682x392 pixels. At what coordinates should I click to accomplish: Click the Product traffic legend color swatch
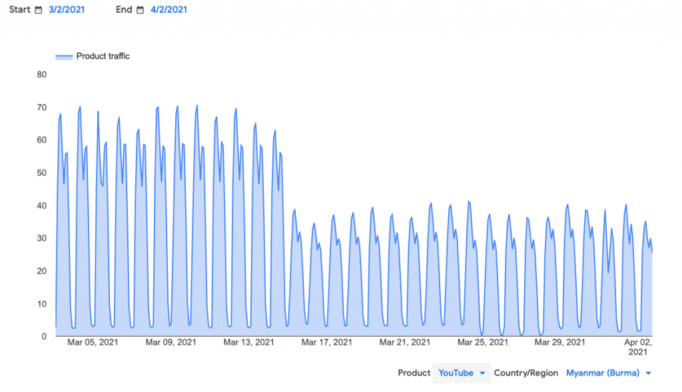64,57
